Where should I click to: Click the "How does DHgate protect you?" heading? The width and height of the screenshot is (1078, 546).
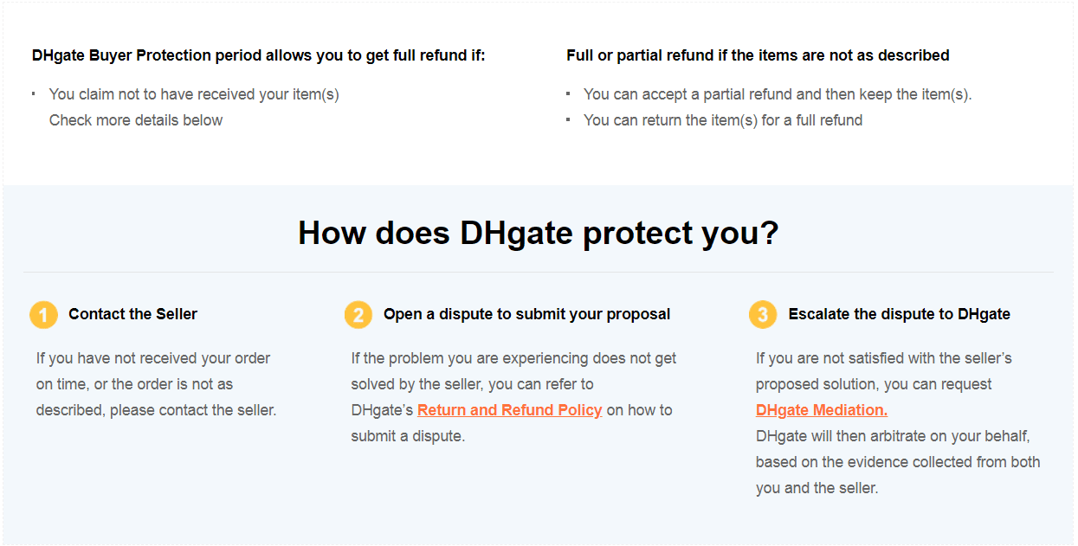click(x=538, y=234)
